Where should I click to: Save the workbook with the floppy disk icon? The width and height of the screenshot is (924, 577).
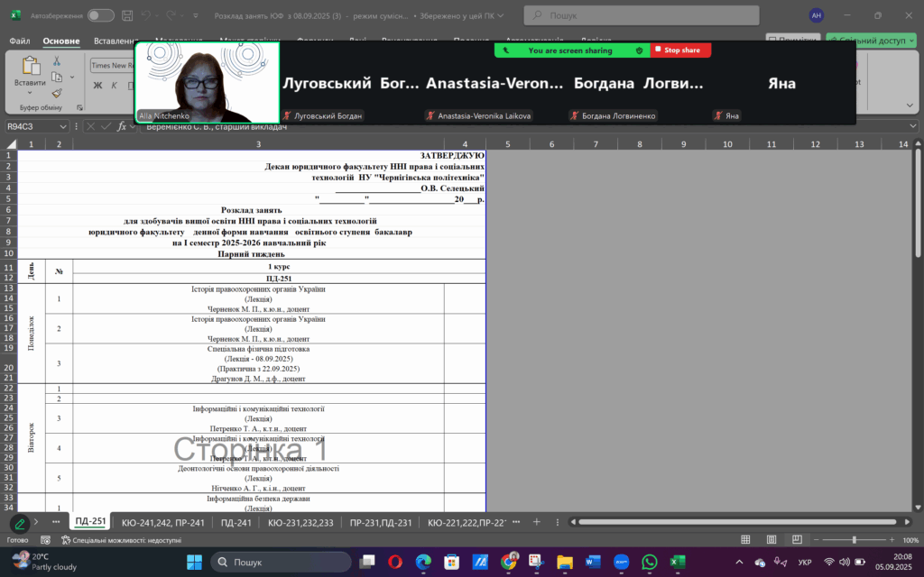[127, 15]
